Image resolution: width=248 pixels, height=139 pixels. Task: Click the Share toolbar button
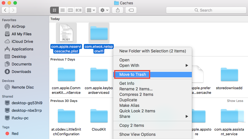118,10
